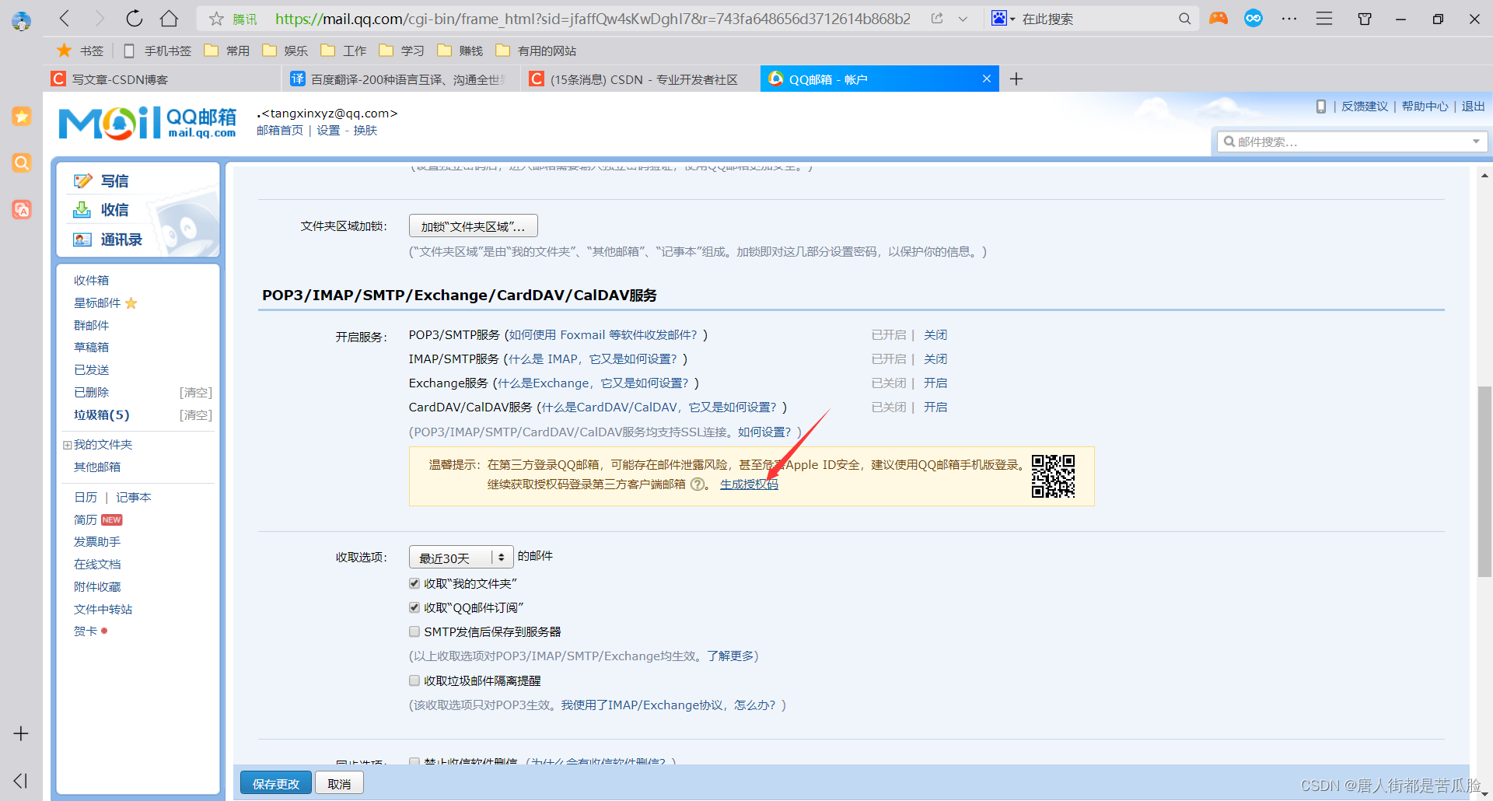Screen dimensions: 1493x801
Task: Clear the 垃圾箱 with 清空
Action: point(195,415)
